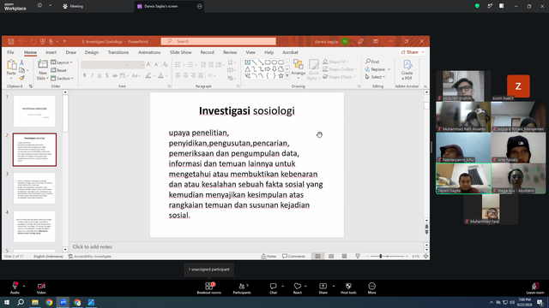Toggle Underline formatting
Image resolution: width=549 pixels, height=308 pixels.
100,75
